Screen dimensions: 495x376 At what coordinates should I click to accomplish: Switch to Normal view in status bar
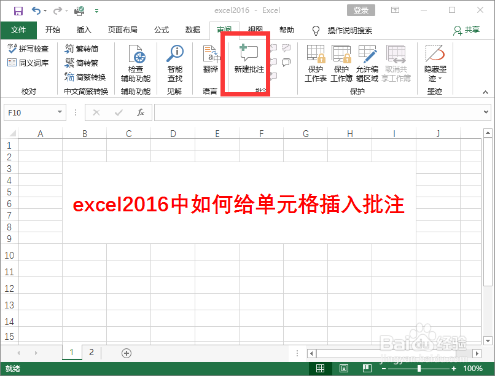(x=320, y=368)
